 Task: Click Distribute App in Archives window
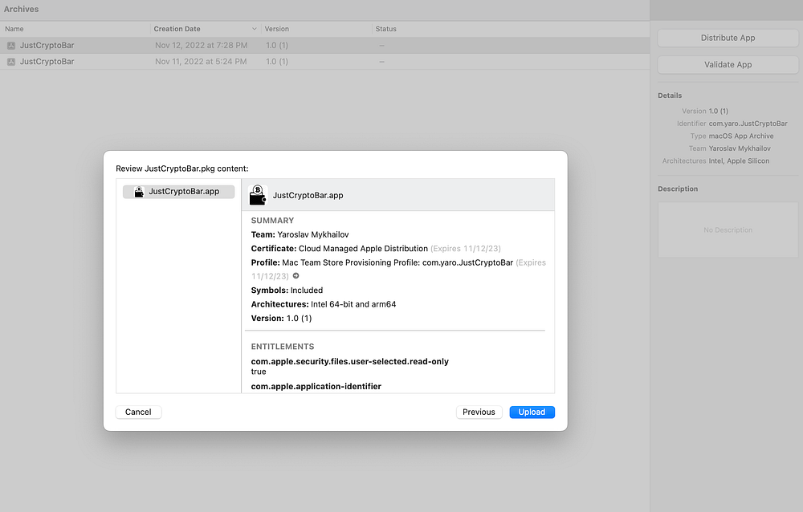(728, 38)
